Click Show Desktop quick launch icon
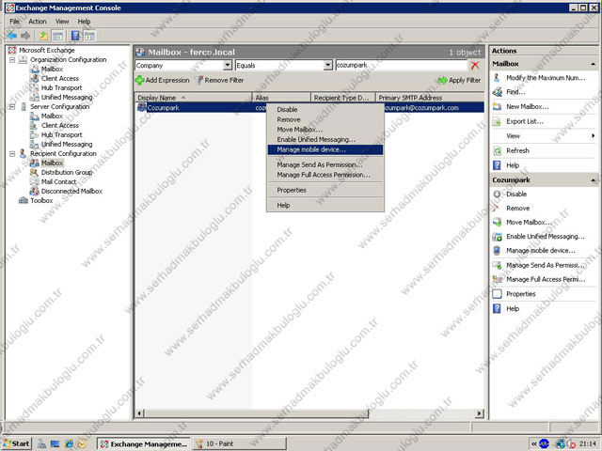 point(55,443)
